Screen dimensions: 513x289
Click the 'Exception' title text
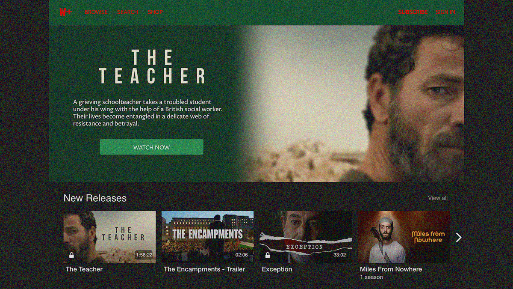coord(277,269)
